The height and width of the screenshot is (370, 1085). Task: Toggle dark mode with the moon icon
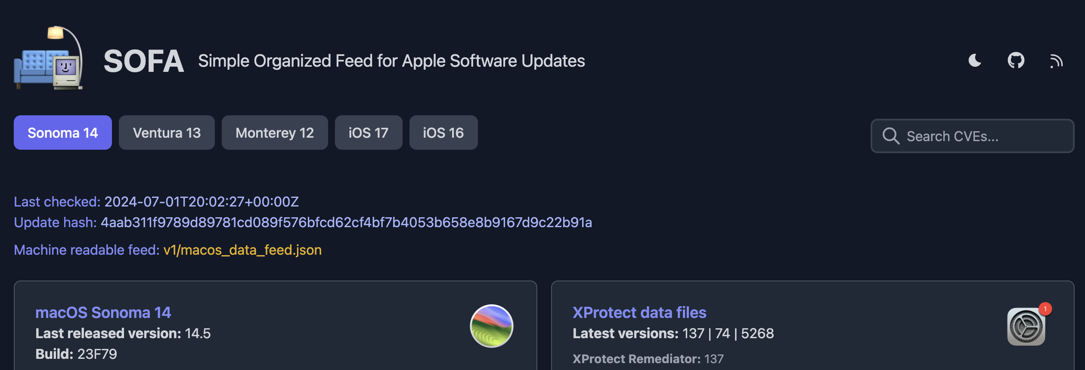tap(975, 61)
